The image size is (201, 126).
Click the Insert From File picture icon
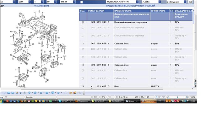pyautogui.click(x=75, y=93)
